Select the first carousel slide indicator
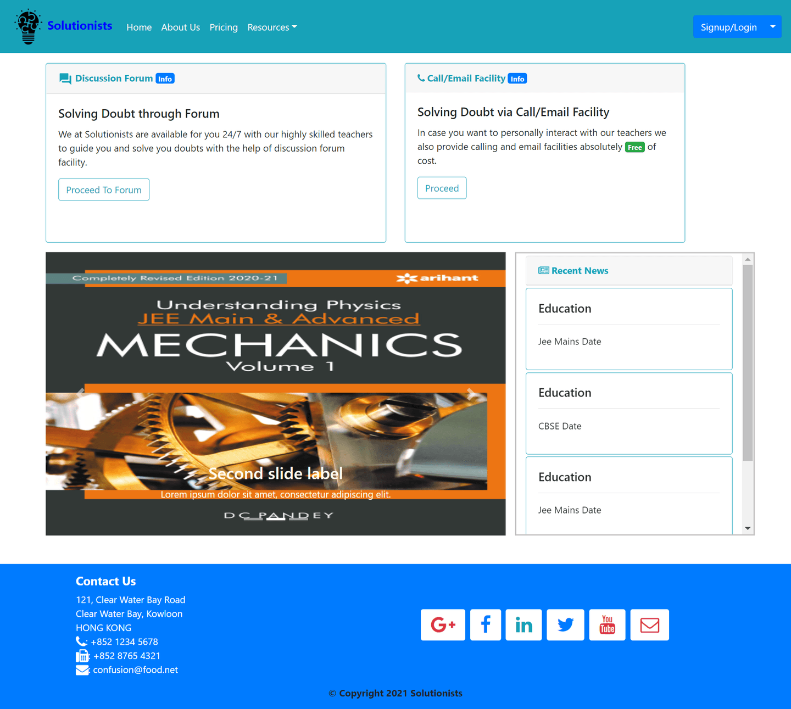Image resolution: width=791 pixels, height=709 pixels. (x=253, y=518)
